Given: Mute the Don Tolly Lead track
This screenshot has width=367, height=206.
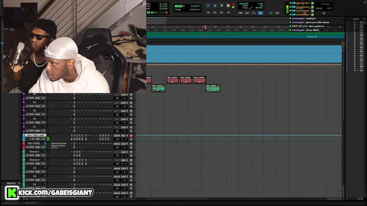Looking at the screenshot, I should 33,139.
